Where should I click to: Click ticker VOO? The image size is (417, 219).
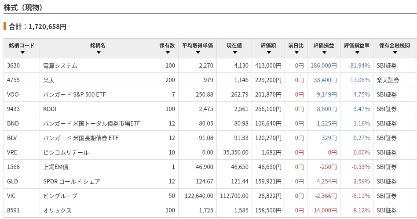pos(13,94)
